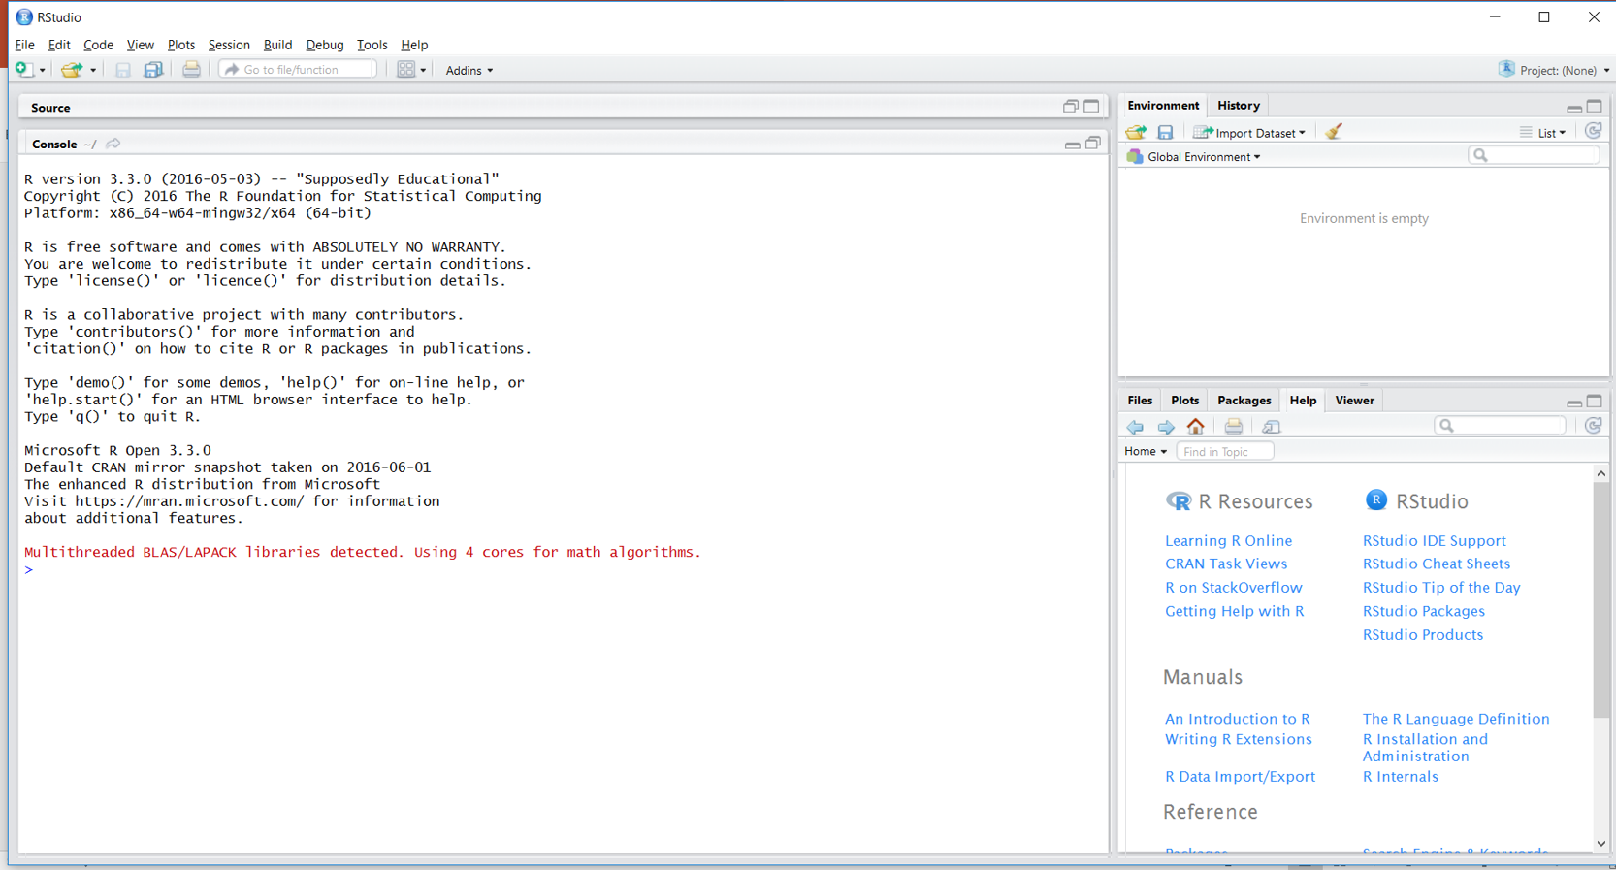This screenshot has width=1616, height=870.
Task: Switch to the Plots tab
Action: pos(1184,401)
